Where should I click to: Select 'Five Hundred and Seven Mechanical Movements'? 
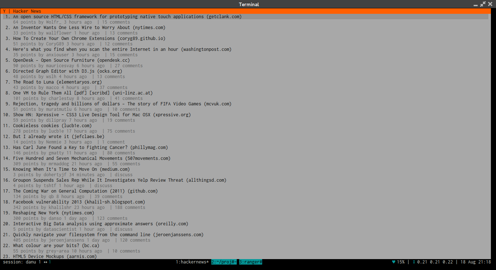click(x=92, y=158)
